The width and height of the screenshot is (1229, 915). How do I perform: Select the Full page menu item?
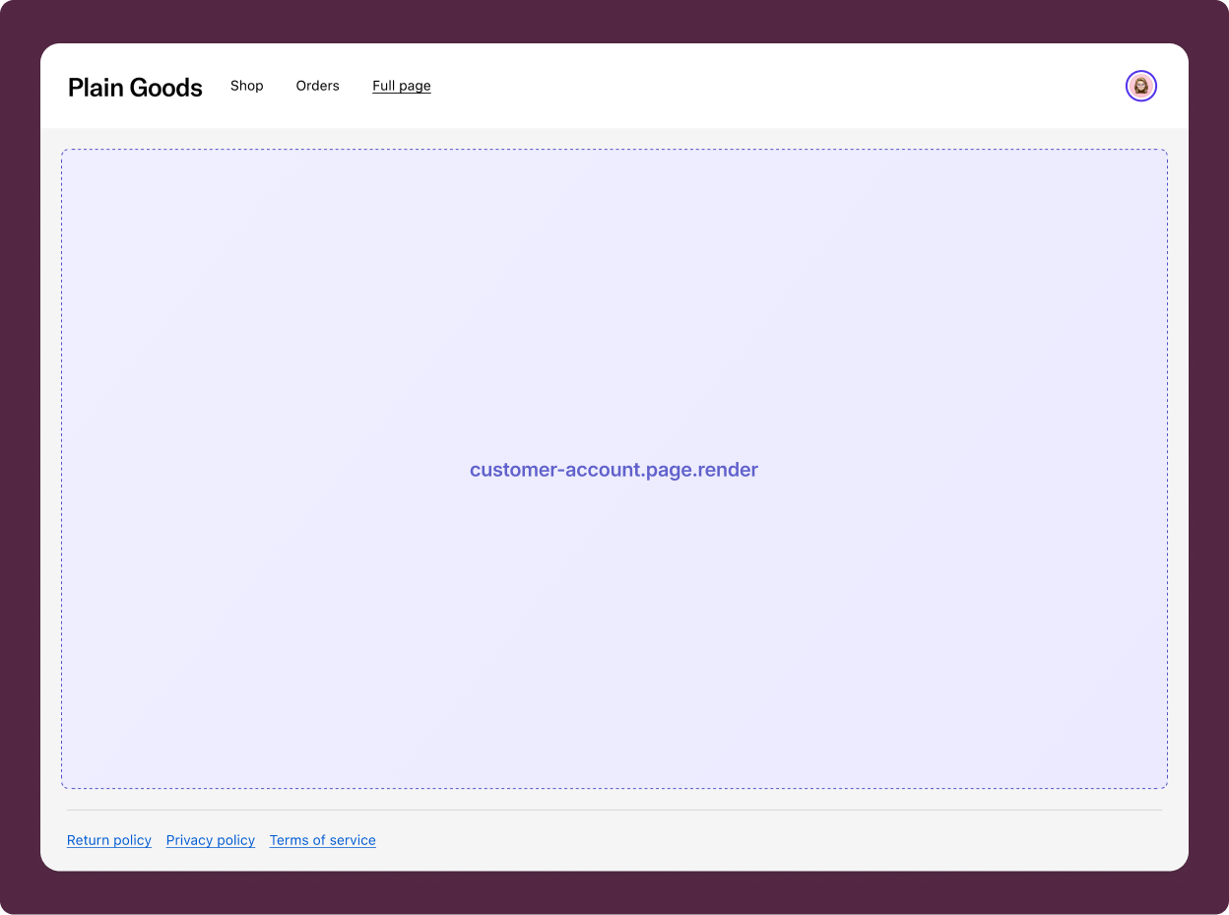tap(402, 86)
